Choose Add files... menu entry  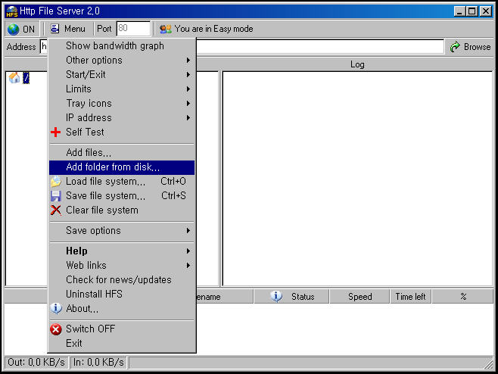coord(122,153)
